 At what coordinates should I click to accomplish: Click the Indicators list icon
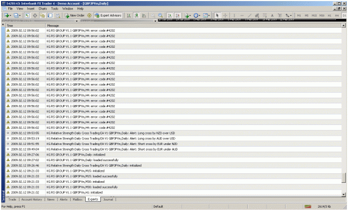coord(187,16)
